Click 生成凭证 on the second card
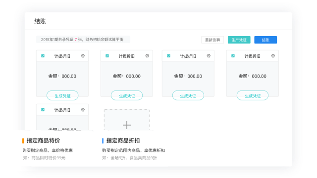This screenshot has height=178, width=317. click(x=127, y=95)
